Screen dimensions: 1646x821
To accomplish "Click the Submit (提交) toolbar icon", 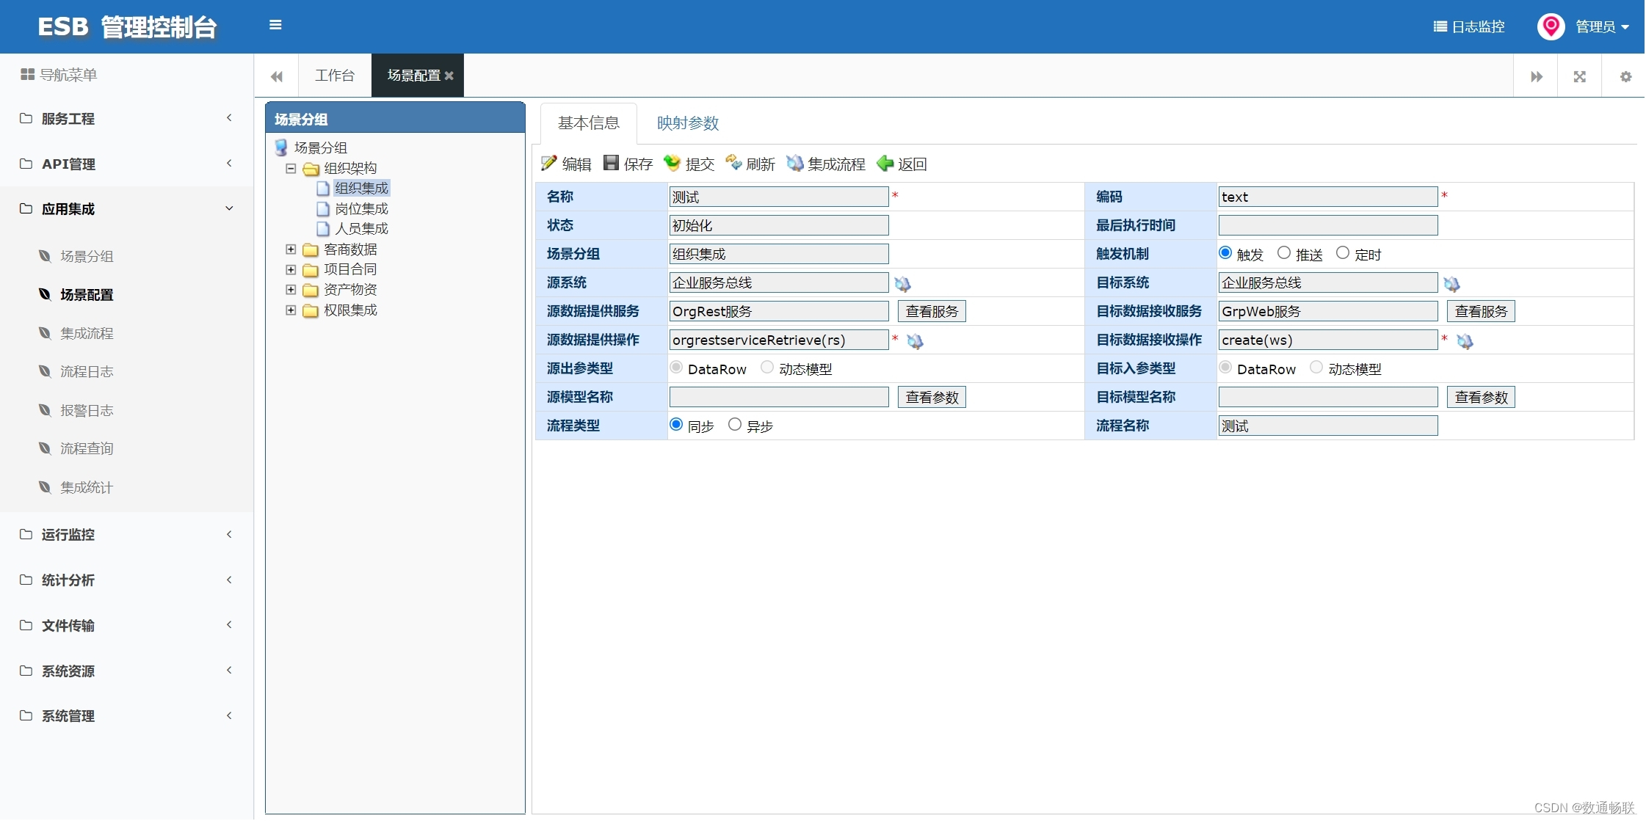I will [x=672, y=163].
